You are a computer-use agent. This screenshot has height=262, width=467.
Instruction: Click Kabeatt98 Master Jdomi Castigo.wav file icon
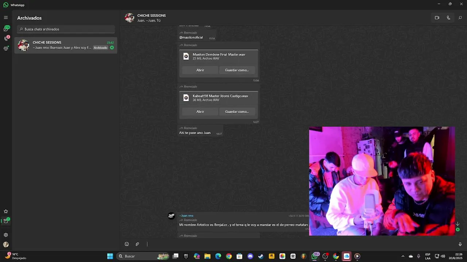(186, 98)
